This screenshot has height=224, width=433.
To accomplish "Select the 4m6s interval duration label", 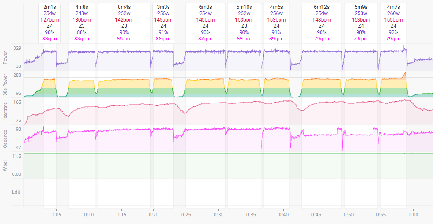I will (x=276, y=7).
